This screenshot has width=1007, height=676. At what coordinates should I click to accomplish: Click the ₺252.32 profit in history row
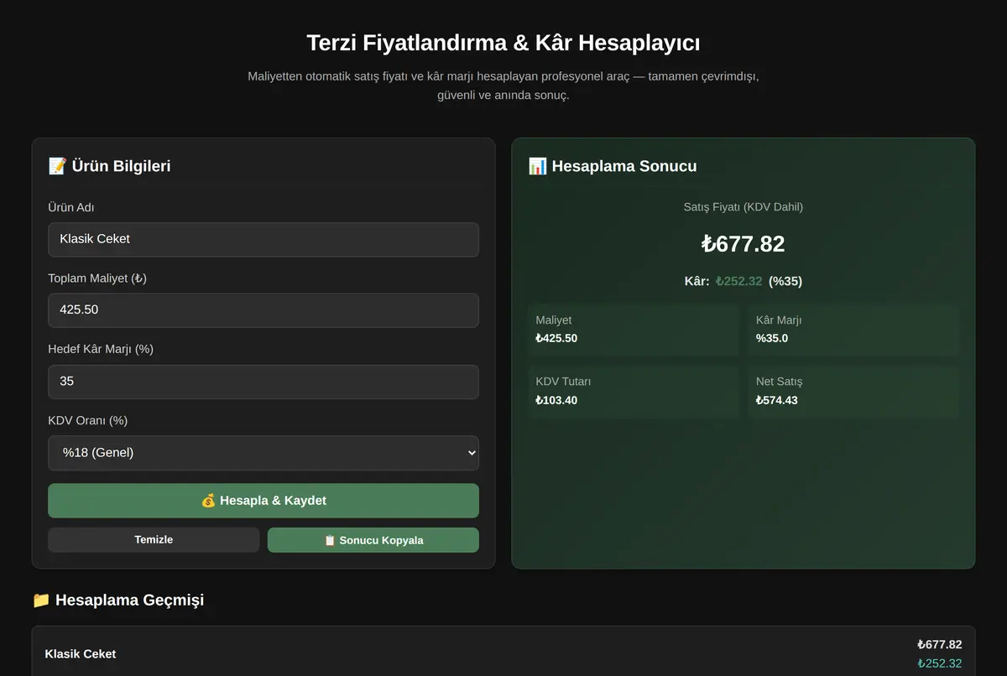940,663
